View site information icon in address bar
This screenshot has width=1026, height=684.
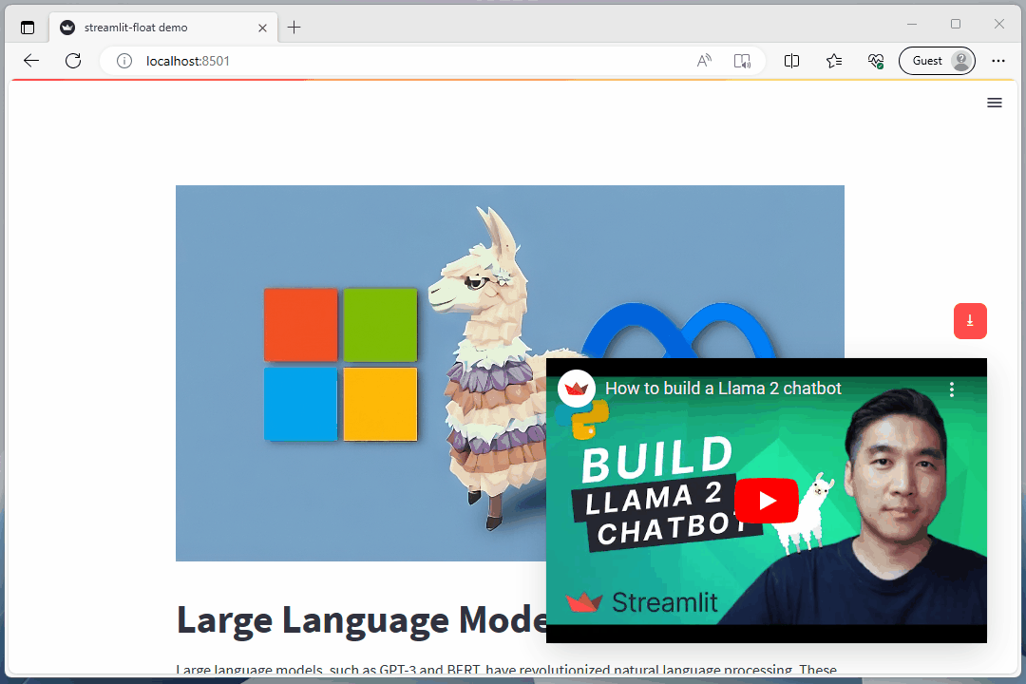tap(124, 61)
